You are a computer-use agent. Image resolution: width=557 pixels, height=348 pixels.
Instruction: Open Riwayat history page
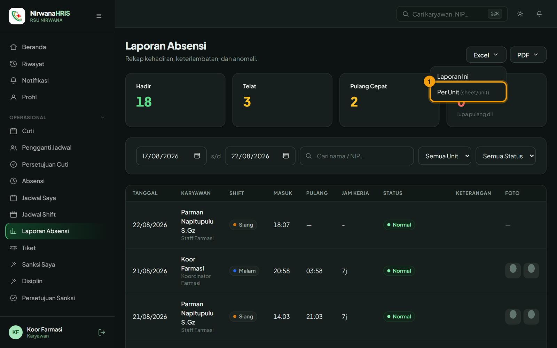click(x=57, y=64)
